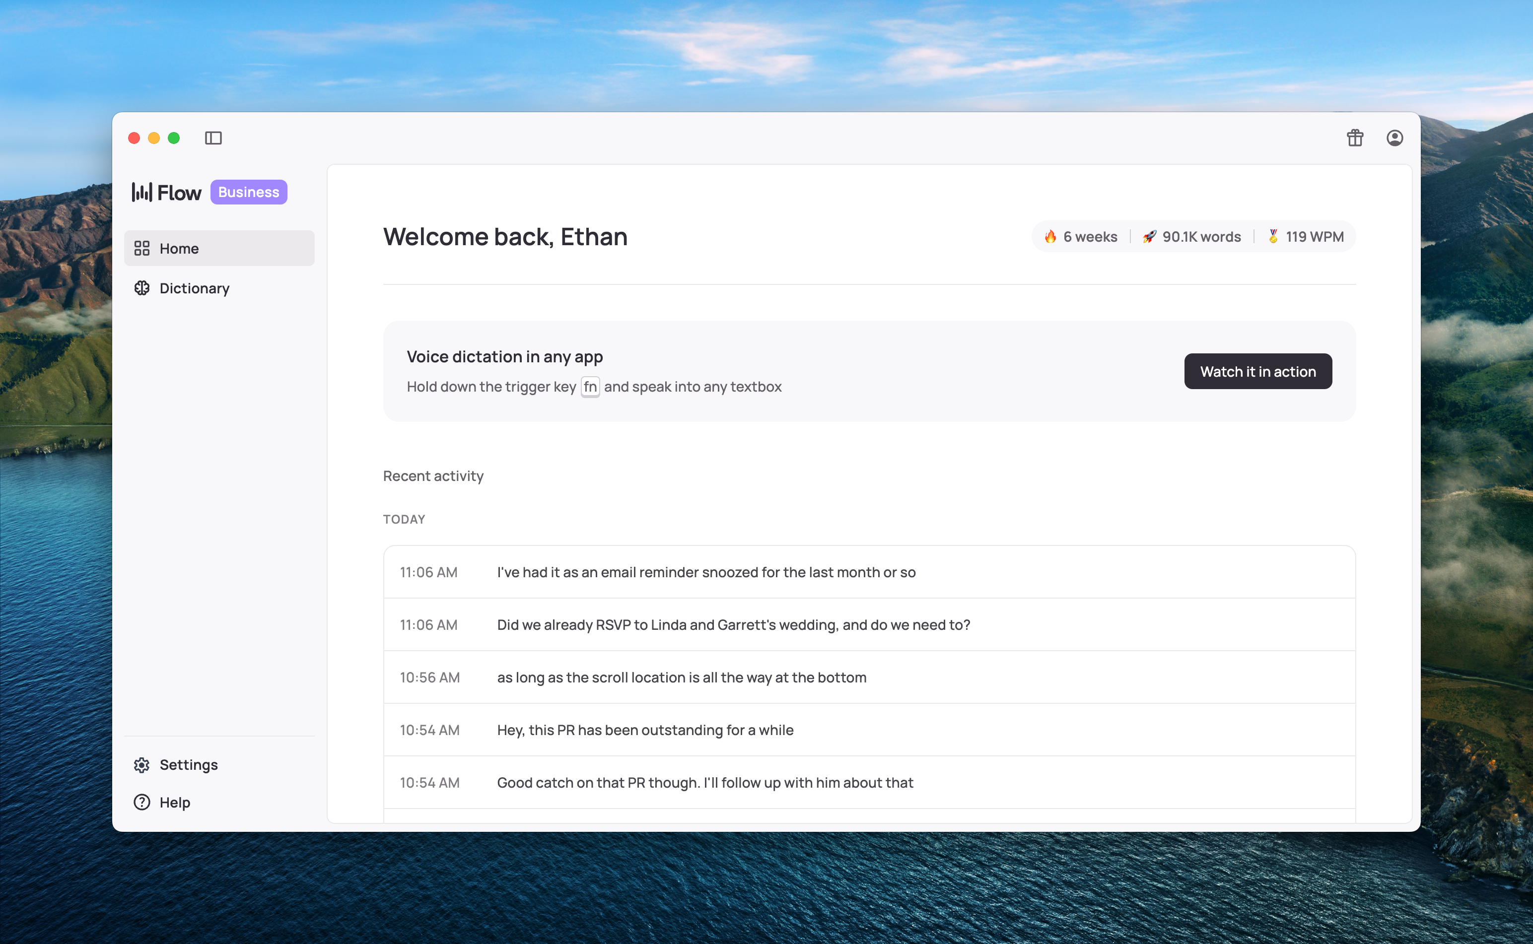Click the Recent activity heading

pos(433,476)
